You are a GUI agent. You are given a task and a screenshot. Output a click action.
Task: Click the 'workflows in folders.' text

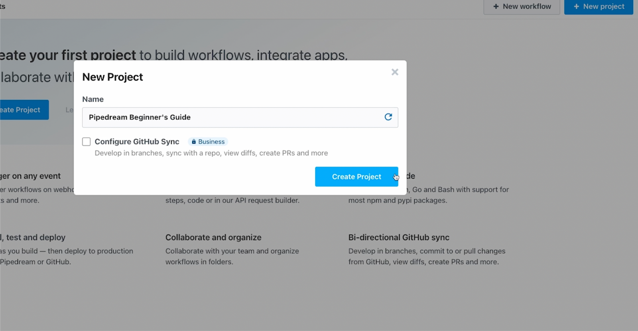point(199,262)
